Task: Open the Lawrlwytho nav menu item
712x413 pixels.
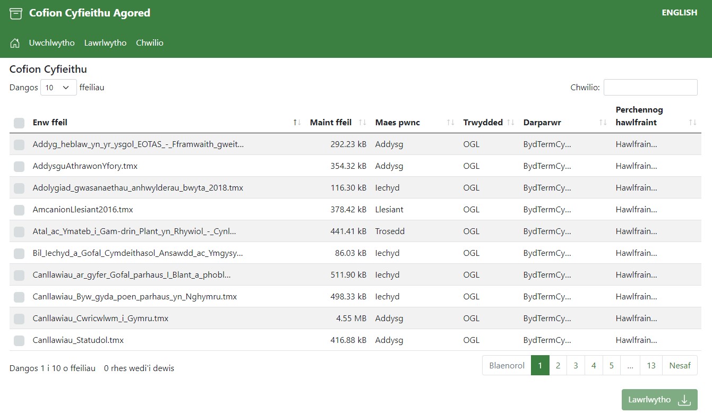Action: 105,43
